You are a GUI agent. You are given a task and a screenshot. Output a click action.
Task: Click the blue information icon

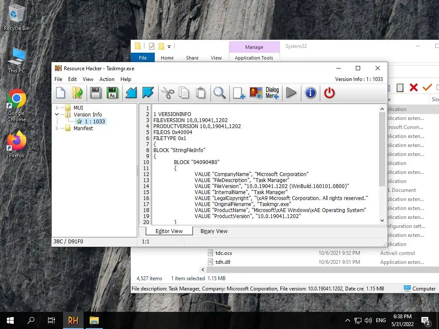pyautogui.click(x=310, y=93)
